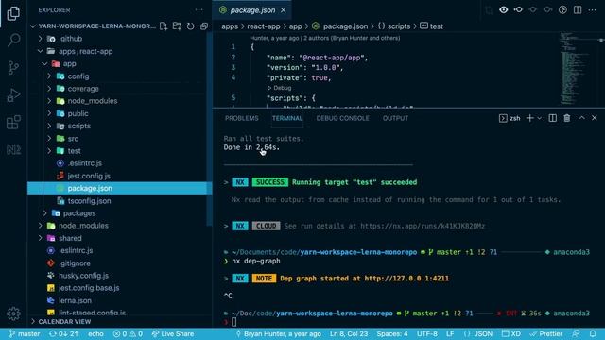Viewport: 605px width, 340px height.
Task: Click the Prettier status item
Action: coord(546,333)
